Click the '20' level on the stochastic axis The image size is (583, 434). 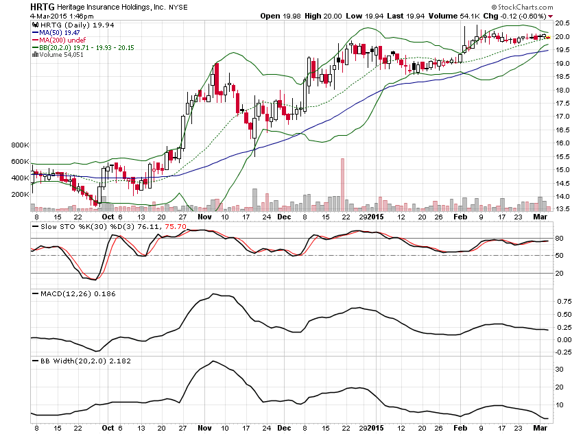click(559, 273)
